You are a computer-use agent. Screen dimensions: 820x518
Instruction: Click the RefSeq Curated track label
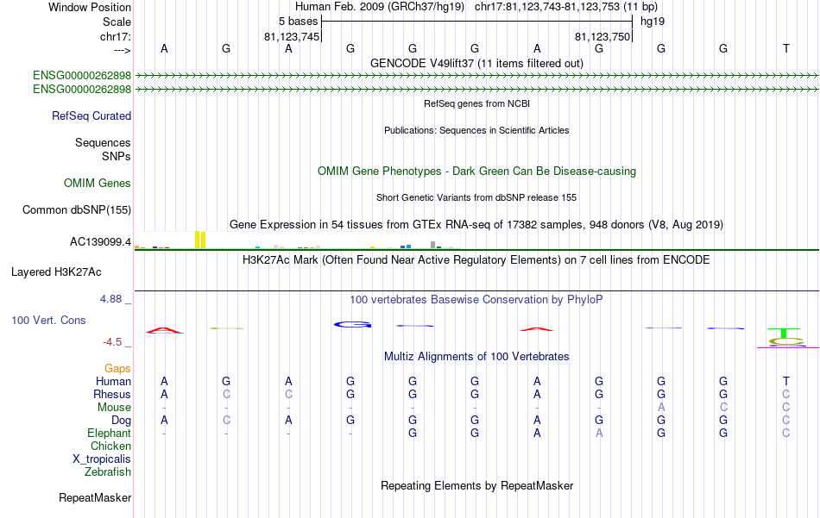click(91, 115)
